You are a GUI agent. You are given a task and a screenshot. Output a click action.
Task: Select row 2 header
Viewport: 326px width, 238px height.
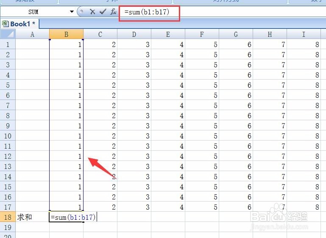(x=8, y=54)
